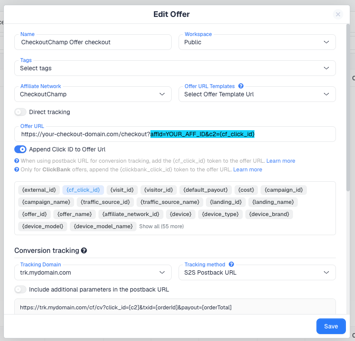Click the Offer URL Templates help icon
Viewport: 355px width, 341px height.
pos(241,86)
